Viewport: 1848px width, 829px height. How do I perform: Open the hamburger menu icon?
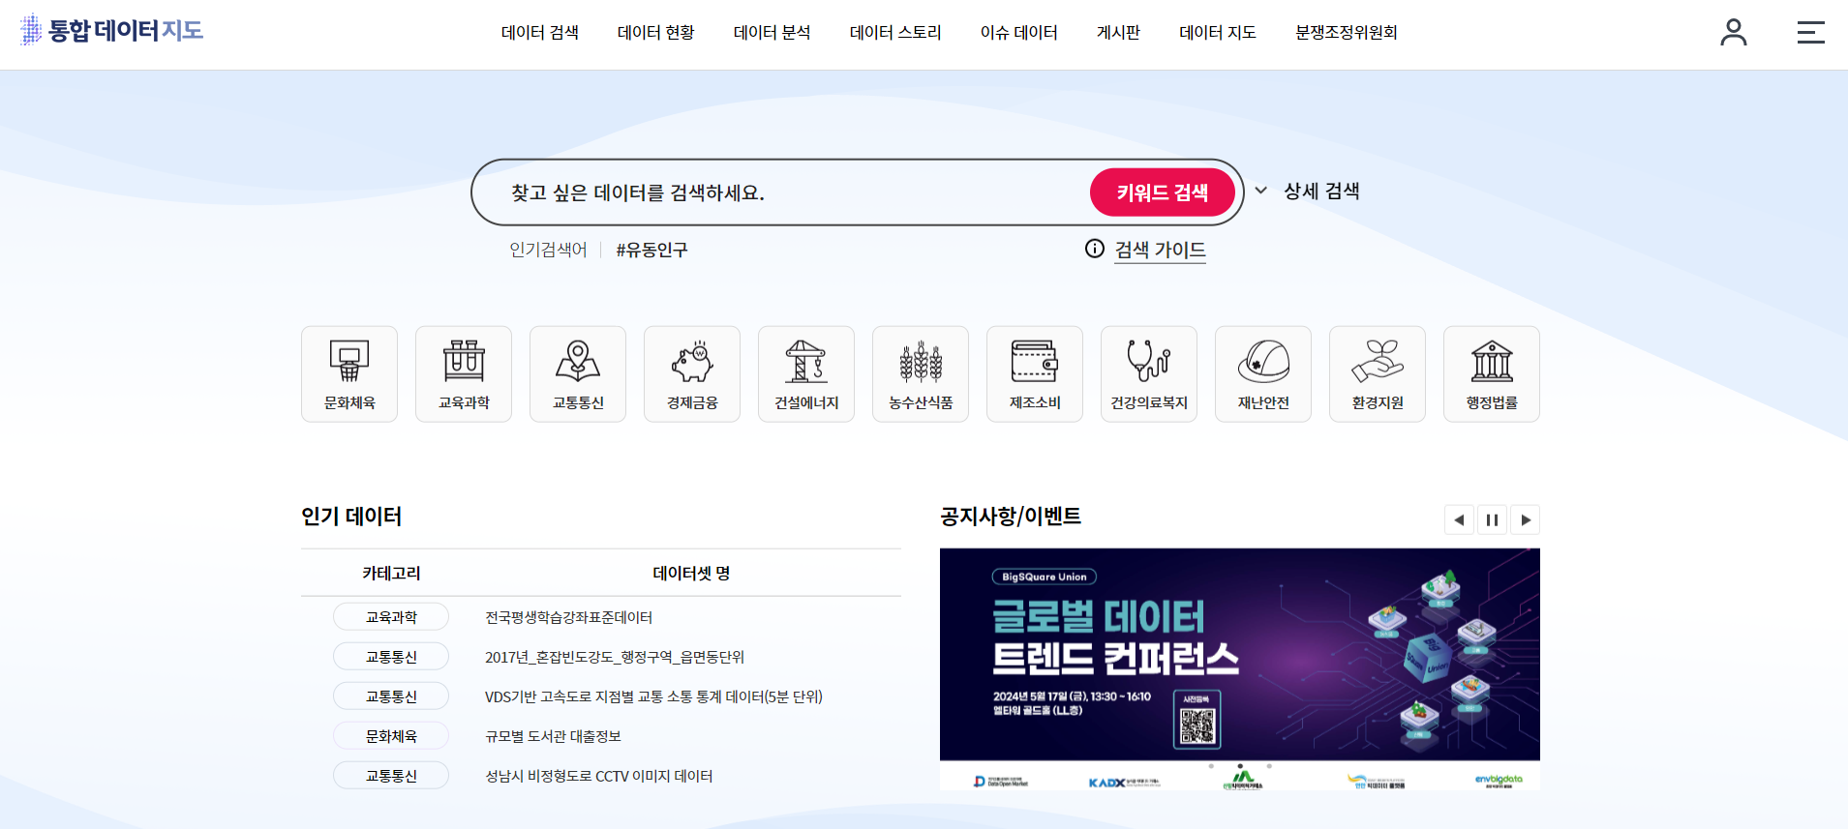(1810, 32)
